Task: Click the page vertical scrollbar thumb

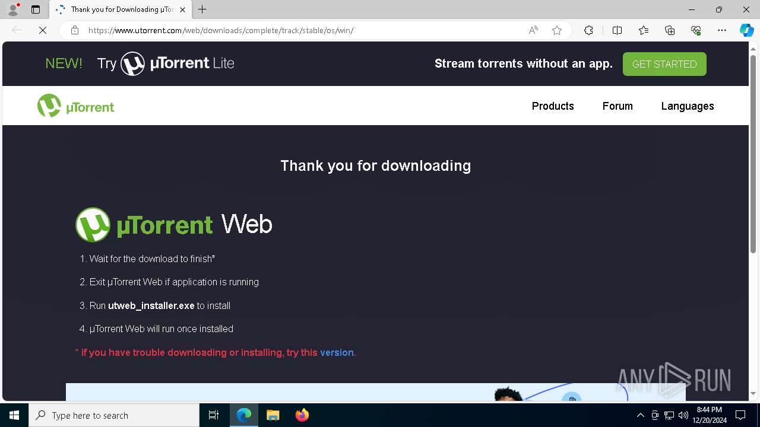Action: (753, 154)
